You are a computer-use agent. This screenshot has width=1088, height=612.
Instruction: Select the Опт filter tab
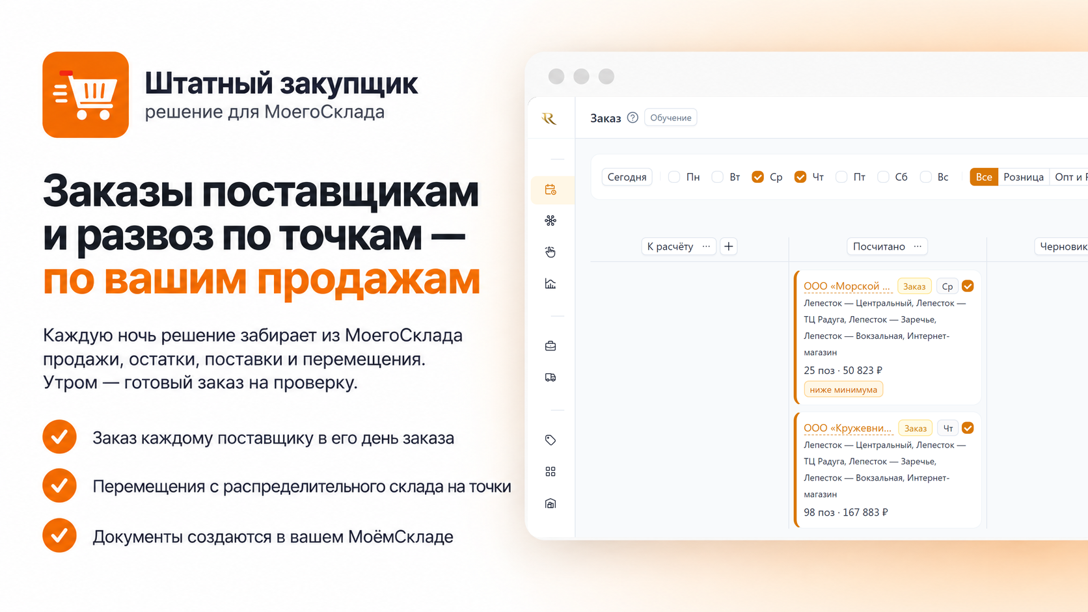pos(1068,177)
